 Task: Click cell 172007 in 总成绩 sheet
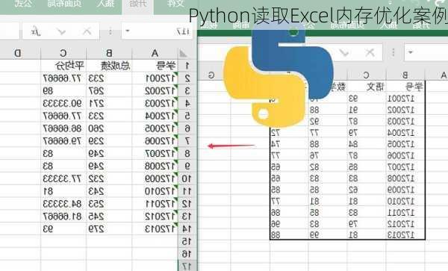155,154
